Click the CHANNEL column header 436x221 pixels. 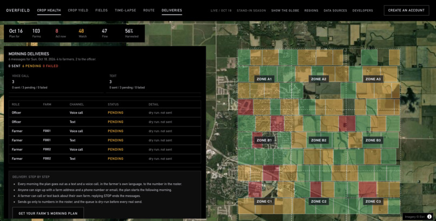pyautogui.click(x=77, y=104)
